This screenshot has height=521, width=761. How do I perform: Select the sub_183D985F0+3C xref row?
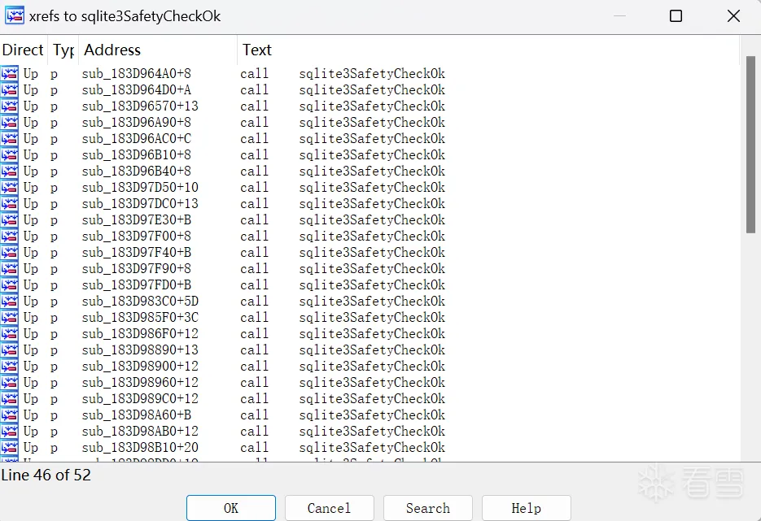(140, 318)
